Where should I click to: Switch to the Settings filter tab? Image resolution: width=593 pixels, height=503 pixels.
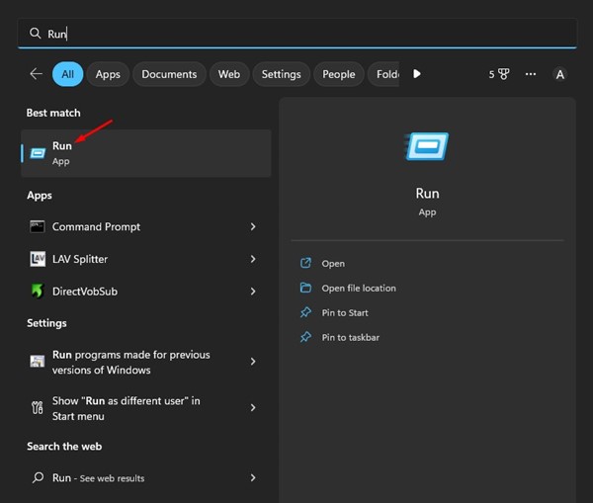coord(281,74)
